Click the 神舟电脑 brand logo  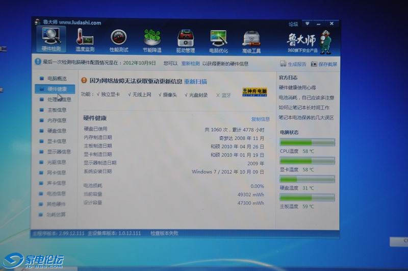254,92
